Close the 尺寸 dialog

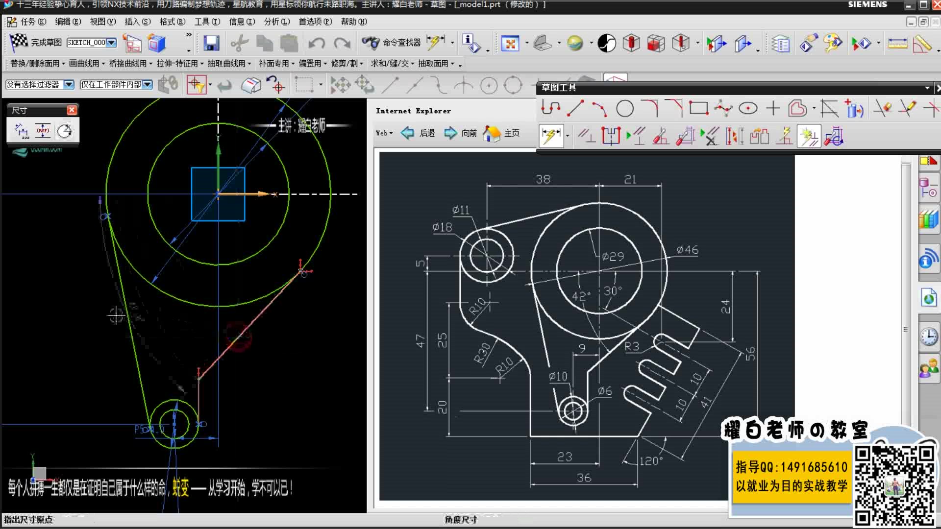point(72,110)
